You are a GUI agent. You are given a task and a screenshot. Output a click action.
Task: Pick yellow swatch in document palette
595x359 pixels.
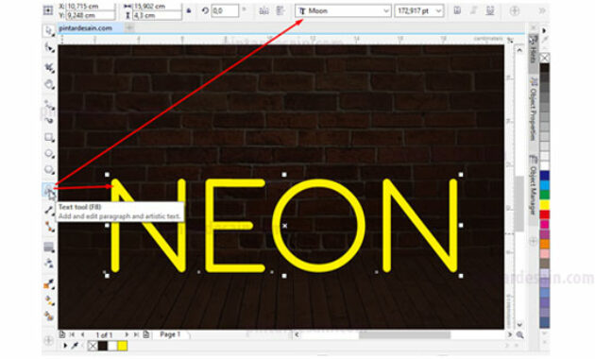pyautogui.click(x=122, y=346)
